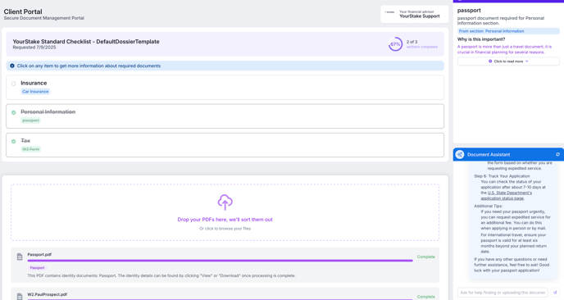Toggle the Personal Information completed checkmark
This screenshot has width=564, height=300.
pyautogui.click(x=14, y=112)
